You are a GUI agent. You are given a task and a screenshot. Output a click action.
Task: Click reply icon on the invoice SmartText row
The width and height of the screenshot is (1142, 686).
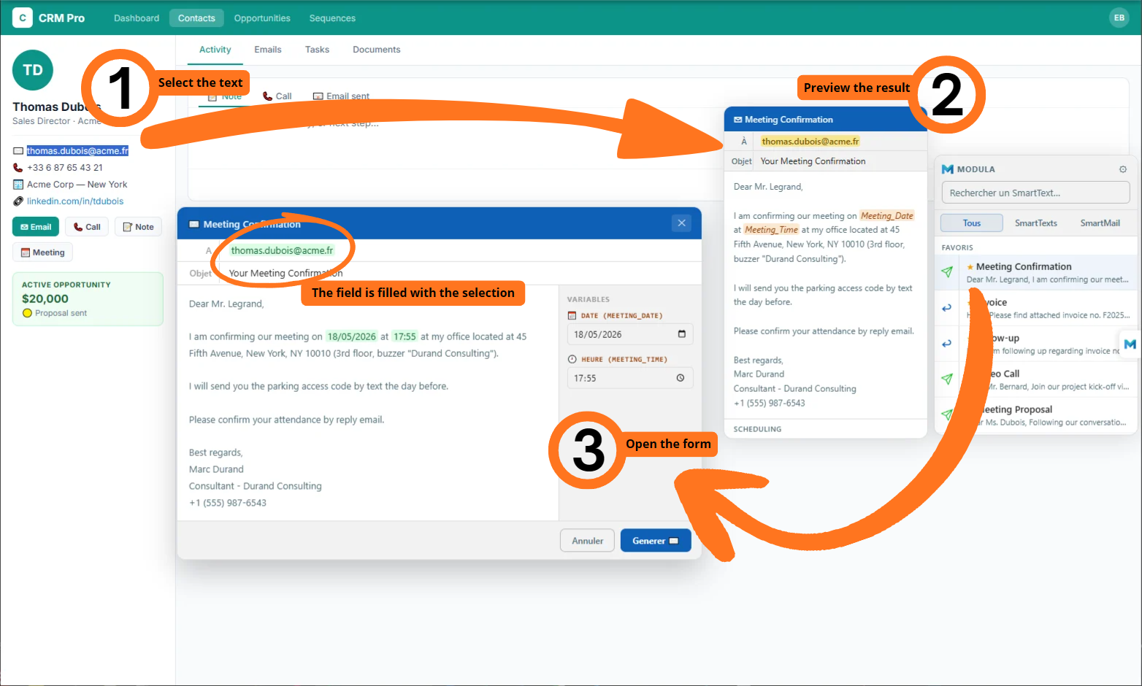click(x=947, y=308)
